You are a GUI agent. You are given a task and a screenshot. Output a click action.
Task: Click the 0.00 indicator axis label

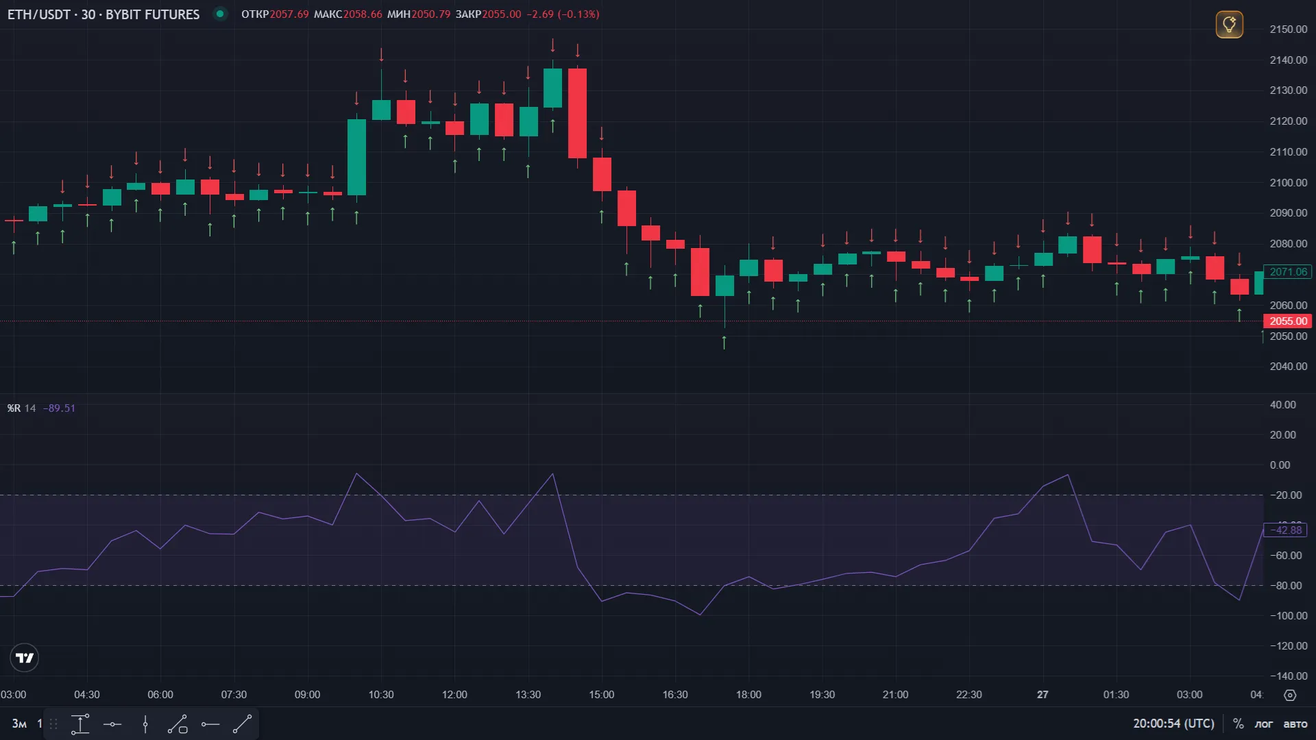coord(1280,465)
